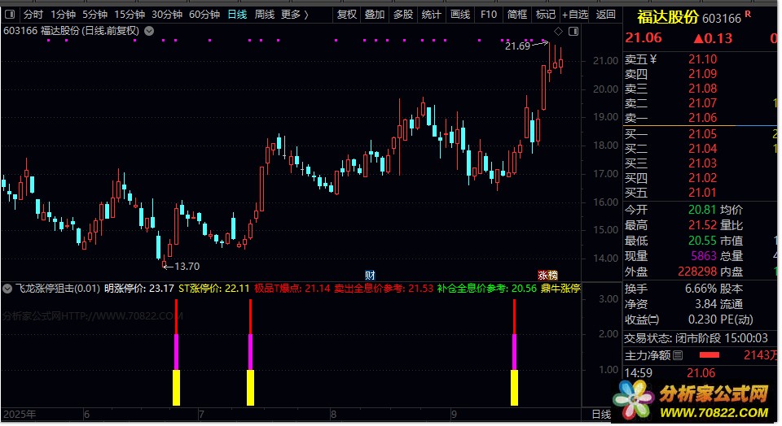Click the ¥ symbol next to 卖五

652,59
